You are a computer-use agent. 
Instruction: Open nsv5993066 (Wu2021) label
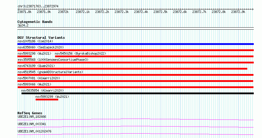point(34,84)
